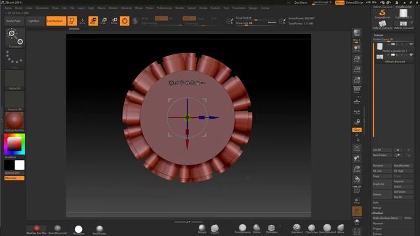
Task: Select the Rotate transform icon
Action: [x=114, y=21]
